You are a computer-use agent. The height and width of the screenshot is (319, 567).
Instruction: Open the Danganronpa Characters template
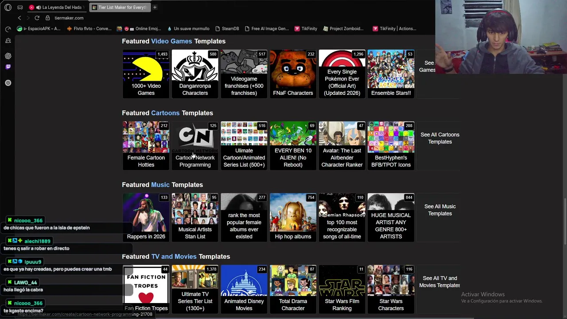pyautogui.click(x=195, y=74)
